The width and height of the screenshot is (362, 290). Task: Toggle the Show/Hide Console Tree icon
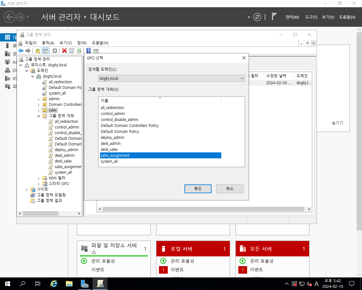pyautogui.click(x=45, y=51)
